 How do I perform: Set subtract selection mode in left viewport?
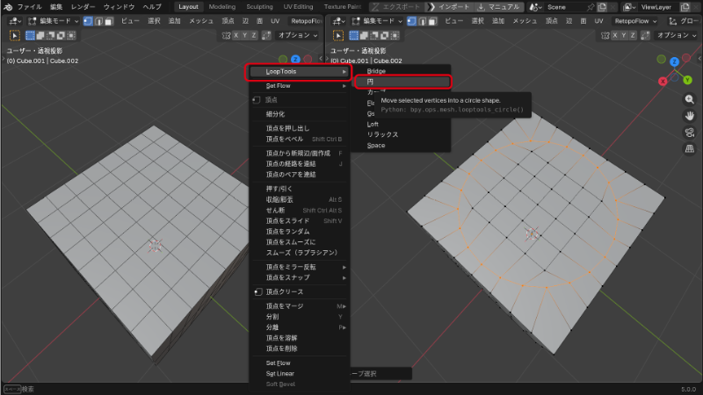[x=51, y=35]
